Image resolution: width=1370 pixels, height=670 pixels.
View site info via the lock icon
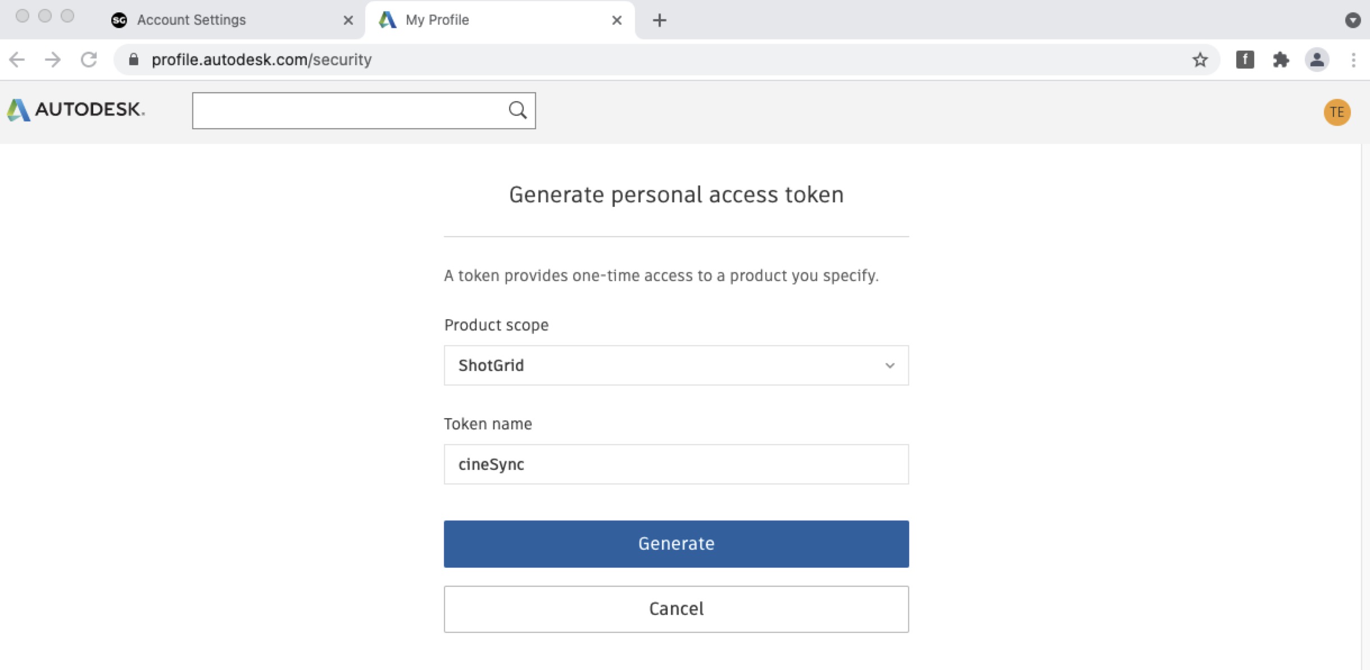[x=134, y=60]
